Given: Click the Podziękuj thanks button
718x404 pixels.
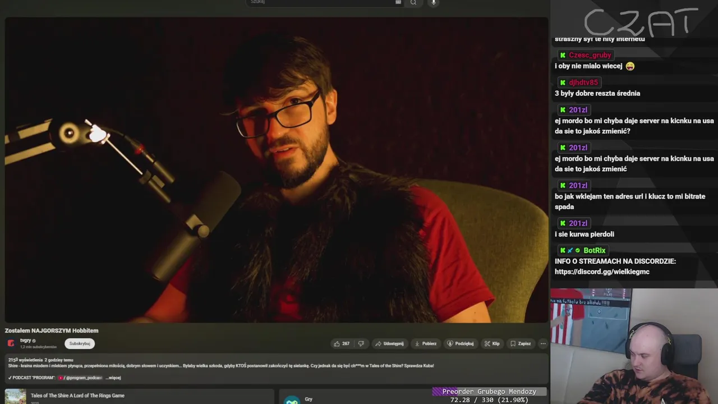Looking at the screenshot, I should click(x=461, y=343).
